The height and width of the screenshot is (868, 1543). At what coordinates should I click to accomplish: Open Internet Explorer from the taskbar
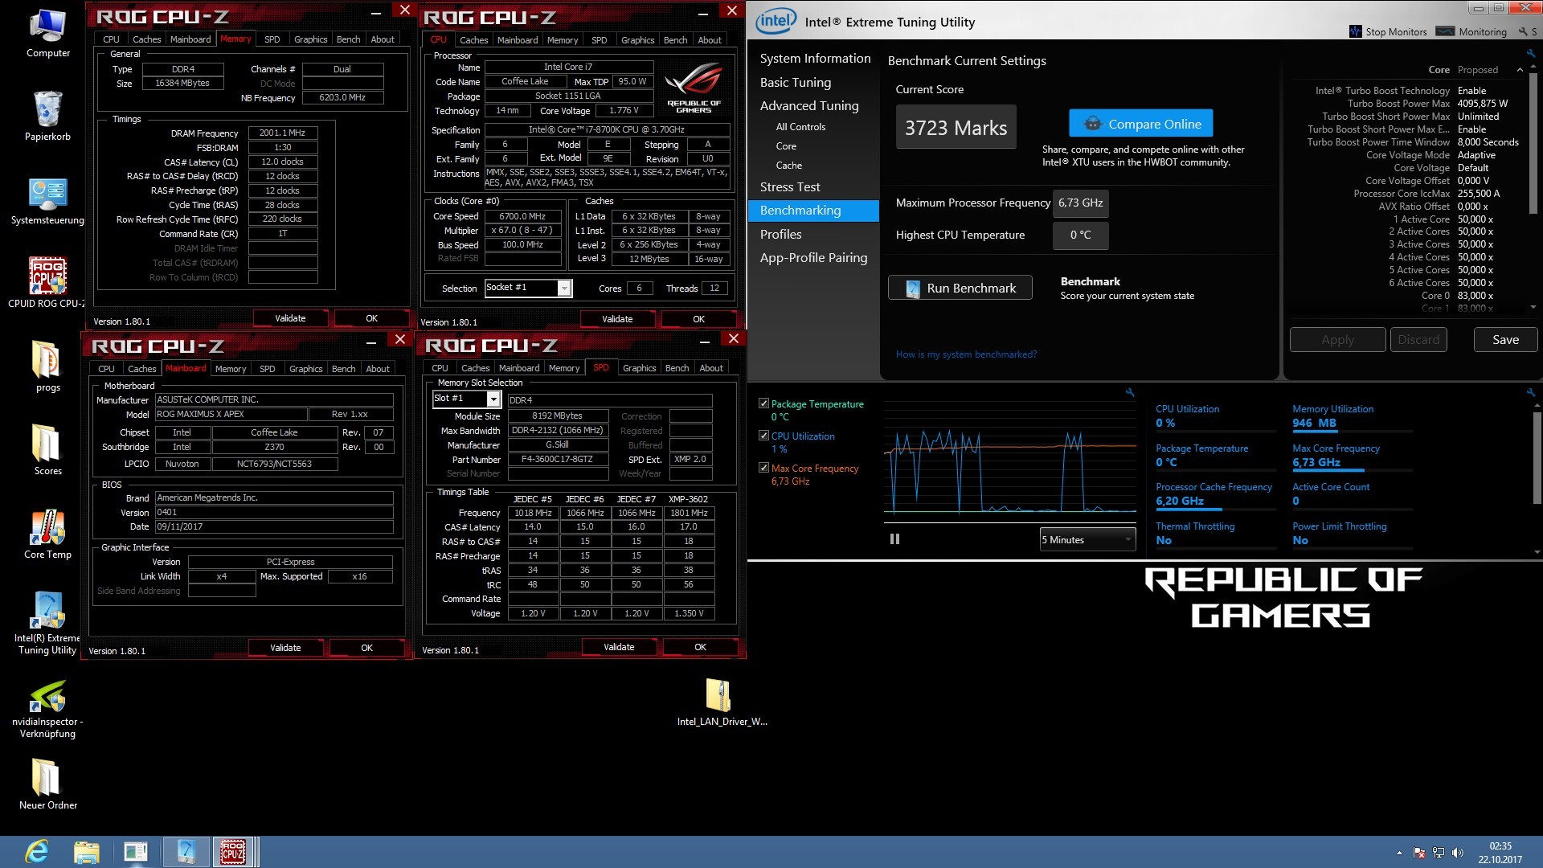click(x=37, y=851)
